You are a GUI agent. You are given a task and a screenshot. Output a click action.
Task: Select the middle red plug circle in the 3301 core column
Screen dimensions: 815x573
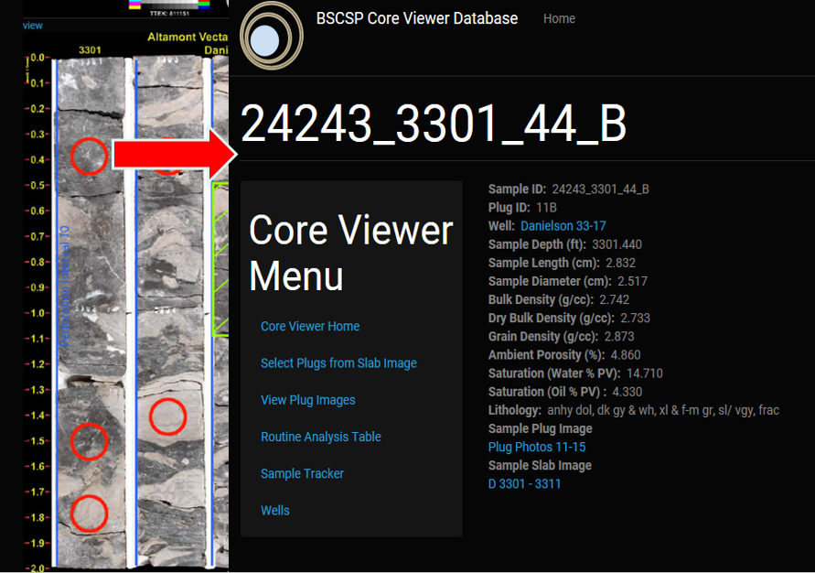point(89,441)
